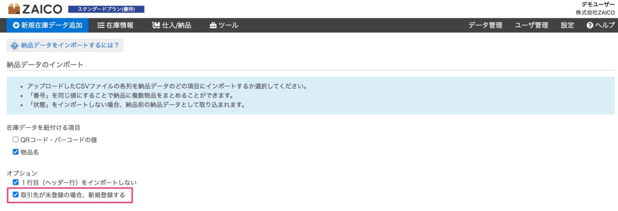Open the データ管理 menu
Image resolution: width=618 pixels, height=211 pixels.
[485, 25]
